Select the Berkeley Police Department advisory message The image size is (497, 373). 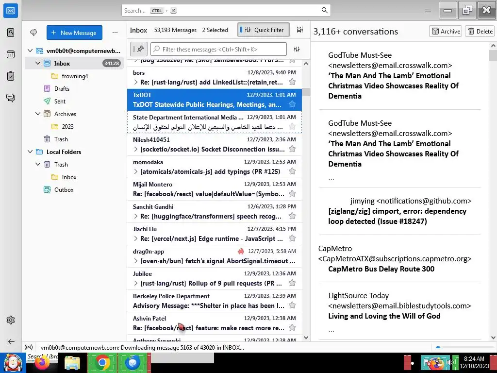point(214,301)
